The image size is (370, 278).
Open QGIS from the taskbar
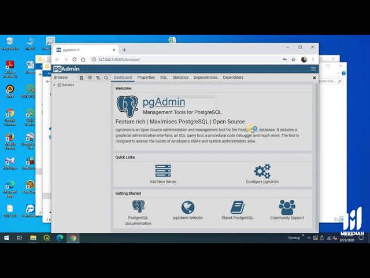[46, 238]
